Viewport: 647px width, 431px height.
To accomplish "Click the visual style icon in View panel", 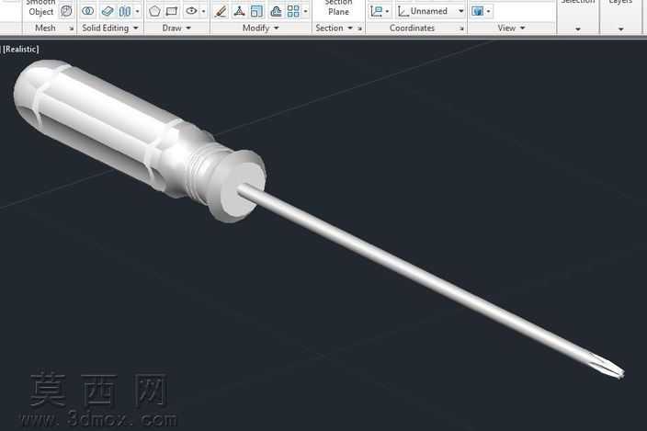I will (477, 11).
